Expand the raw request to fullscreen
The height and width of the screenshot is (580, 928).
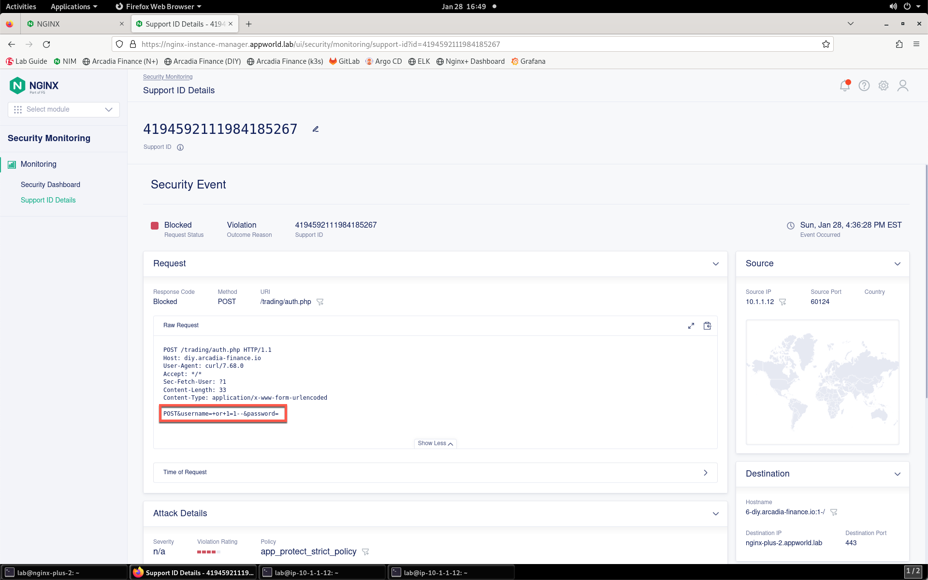coord(691,326)
